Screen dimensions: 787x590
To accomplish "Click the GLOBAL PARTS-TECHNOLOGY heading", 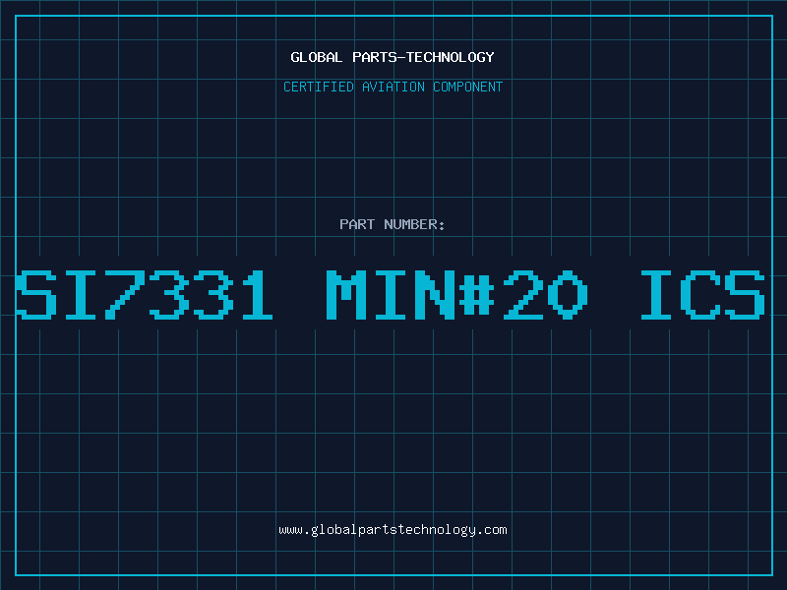I will (393, 57).
